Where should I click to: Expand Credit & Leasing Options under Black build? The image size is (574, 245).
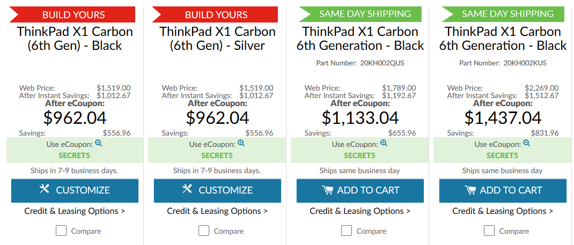[75, 211]
